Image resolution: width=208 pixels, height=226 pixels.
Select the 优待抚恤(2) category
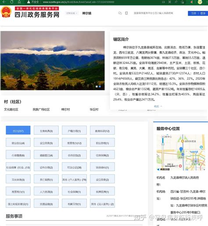click(74, 155)
